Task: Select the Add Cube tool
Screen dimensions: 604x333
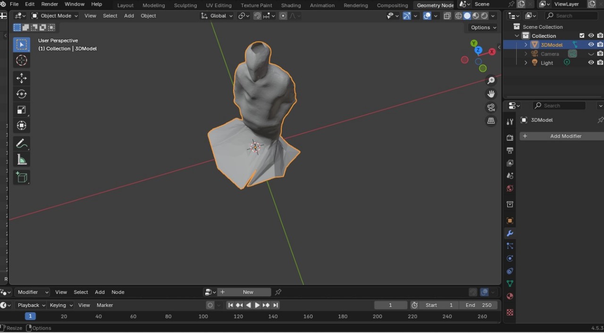Action: 21,177
